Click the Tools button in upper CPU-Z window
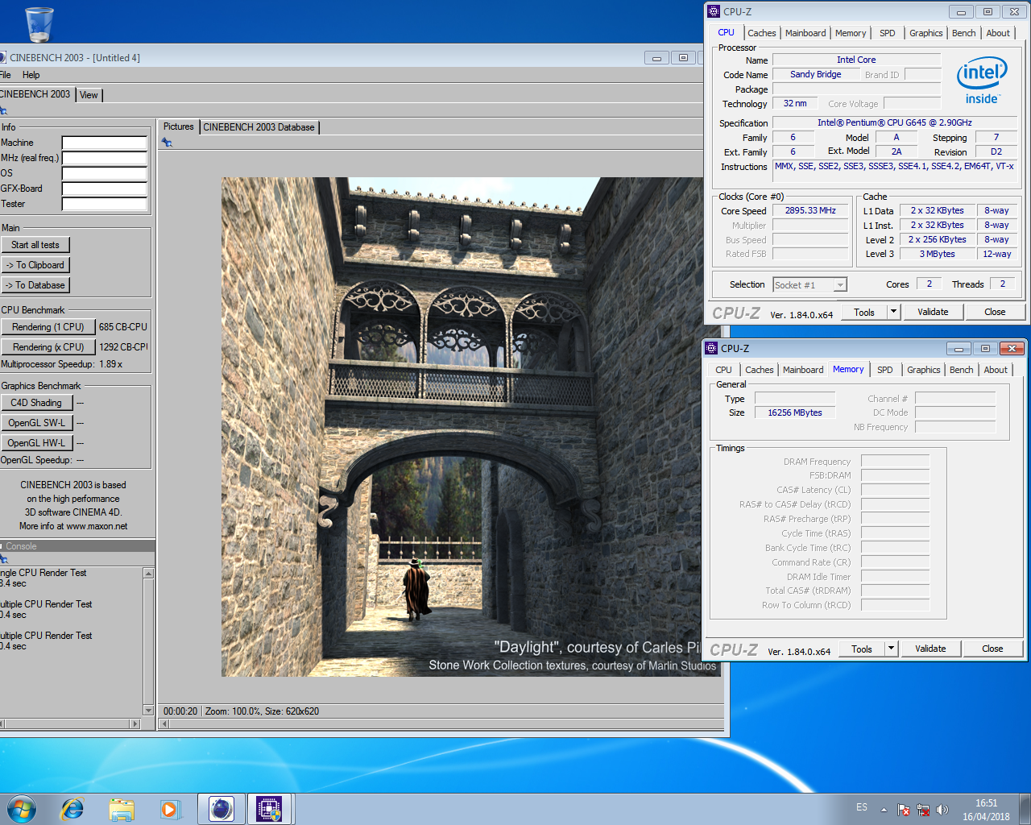1031x825 pixels. (x=864, y=312)
